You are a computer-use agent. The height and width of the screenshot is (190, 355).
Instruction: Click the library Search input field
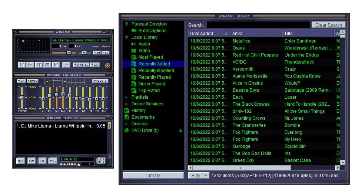pos(258,25)
